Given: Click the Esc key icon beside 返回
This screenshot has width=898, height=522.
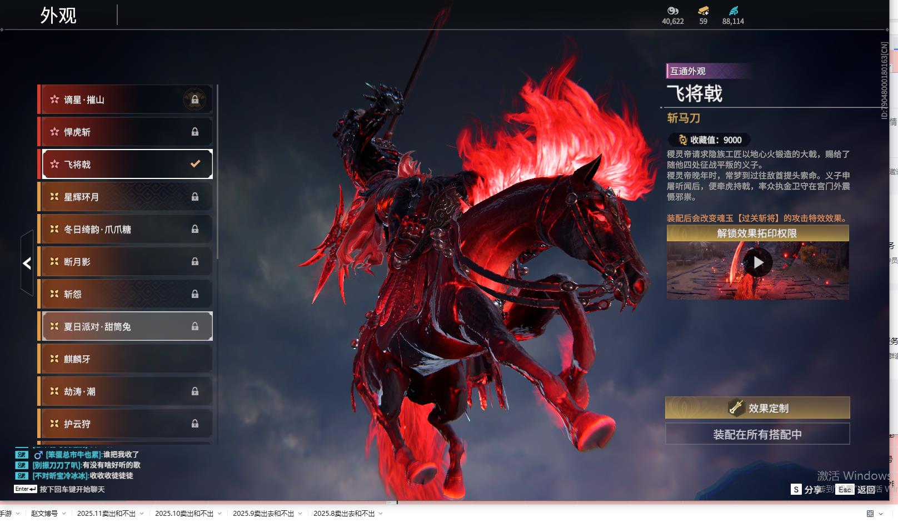Looking at the screenshot, I should coord(845,489).
